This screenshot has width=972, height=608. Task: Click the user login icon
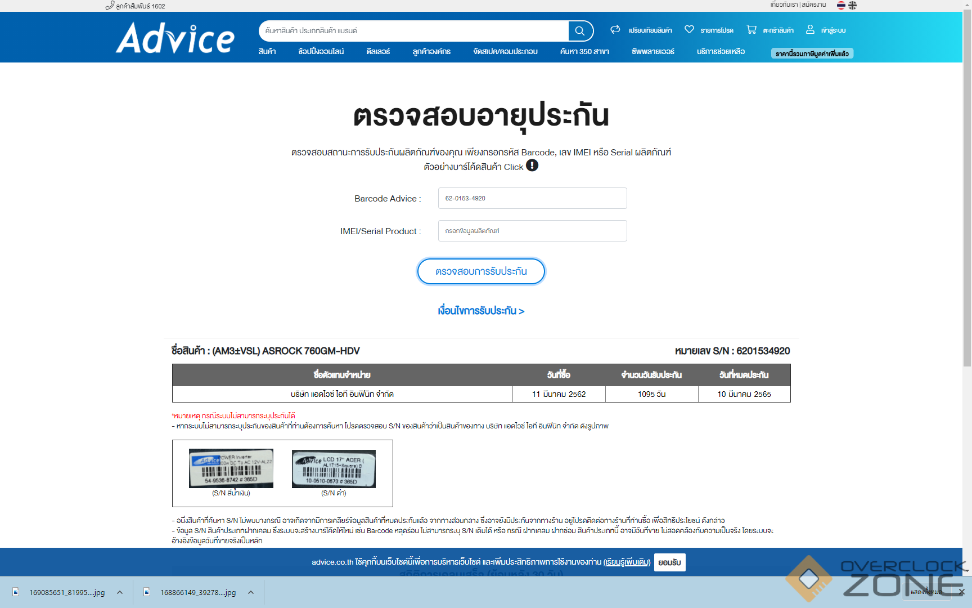(x=810, y=29)
